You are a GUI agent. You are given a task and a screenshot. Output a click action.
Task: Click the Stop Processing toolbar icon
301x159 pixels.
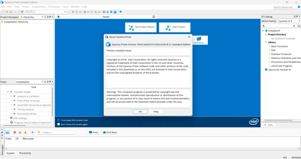coord(85,12)
